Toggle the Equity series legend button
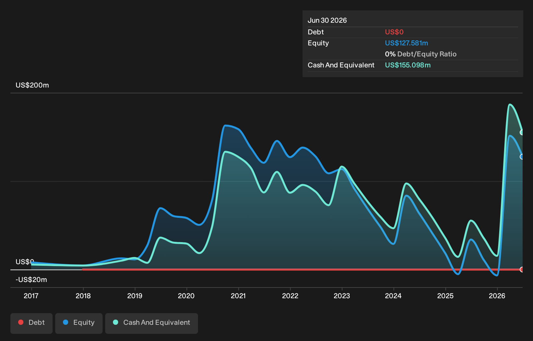The image size is (533, 341). coord(79,323)
